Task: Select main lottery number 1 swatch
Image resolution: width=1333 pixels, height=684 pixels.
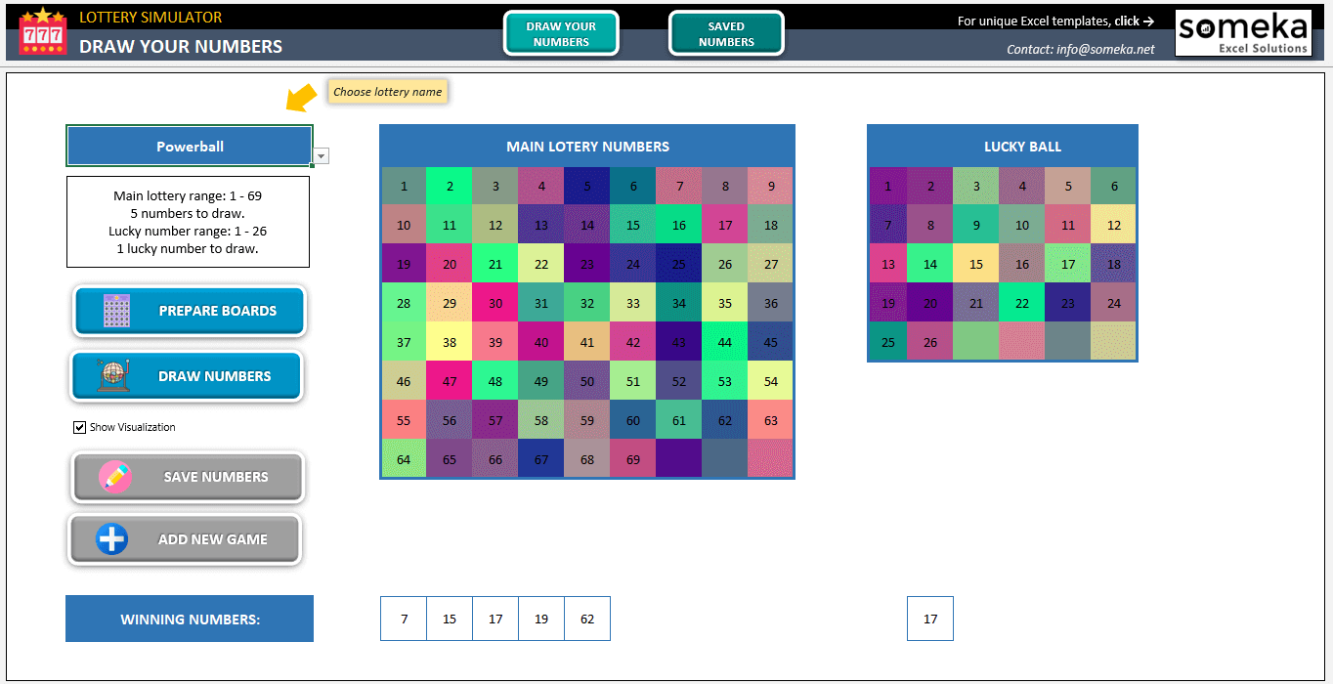Action: coord(404,186)
